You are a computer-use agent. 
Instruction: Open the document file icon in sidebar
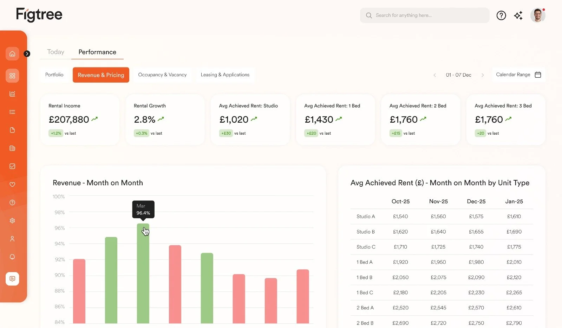pyautogui.click(x=12, y=130)
